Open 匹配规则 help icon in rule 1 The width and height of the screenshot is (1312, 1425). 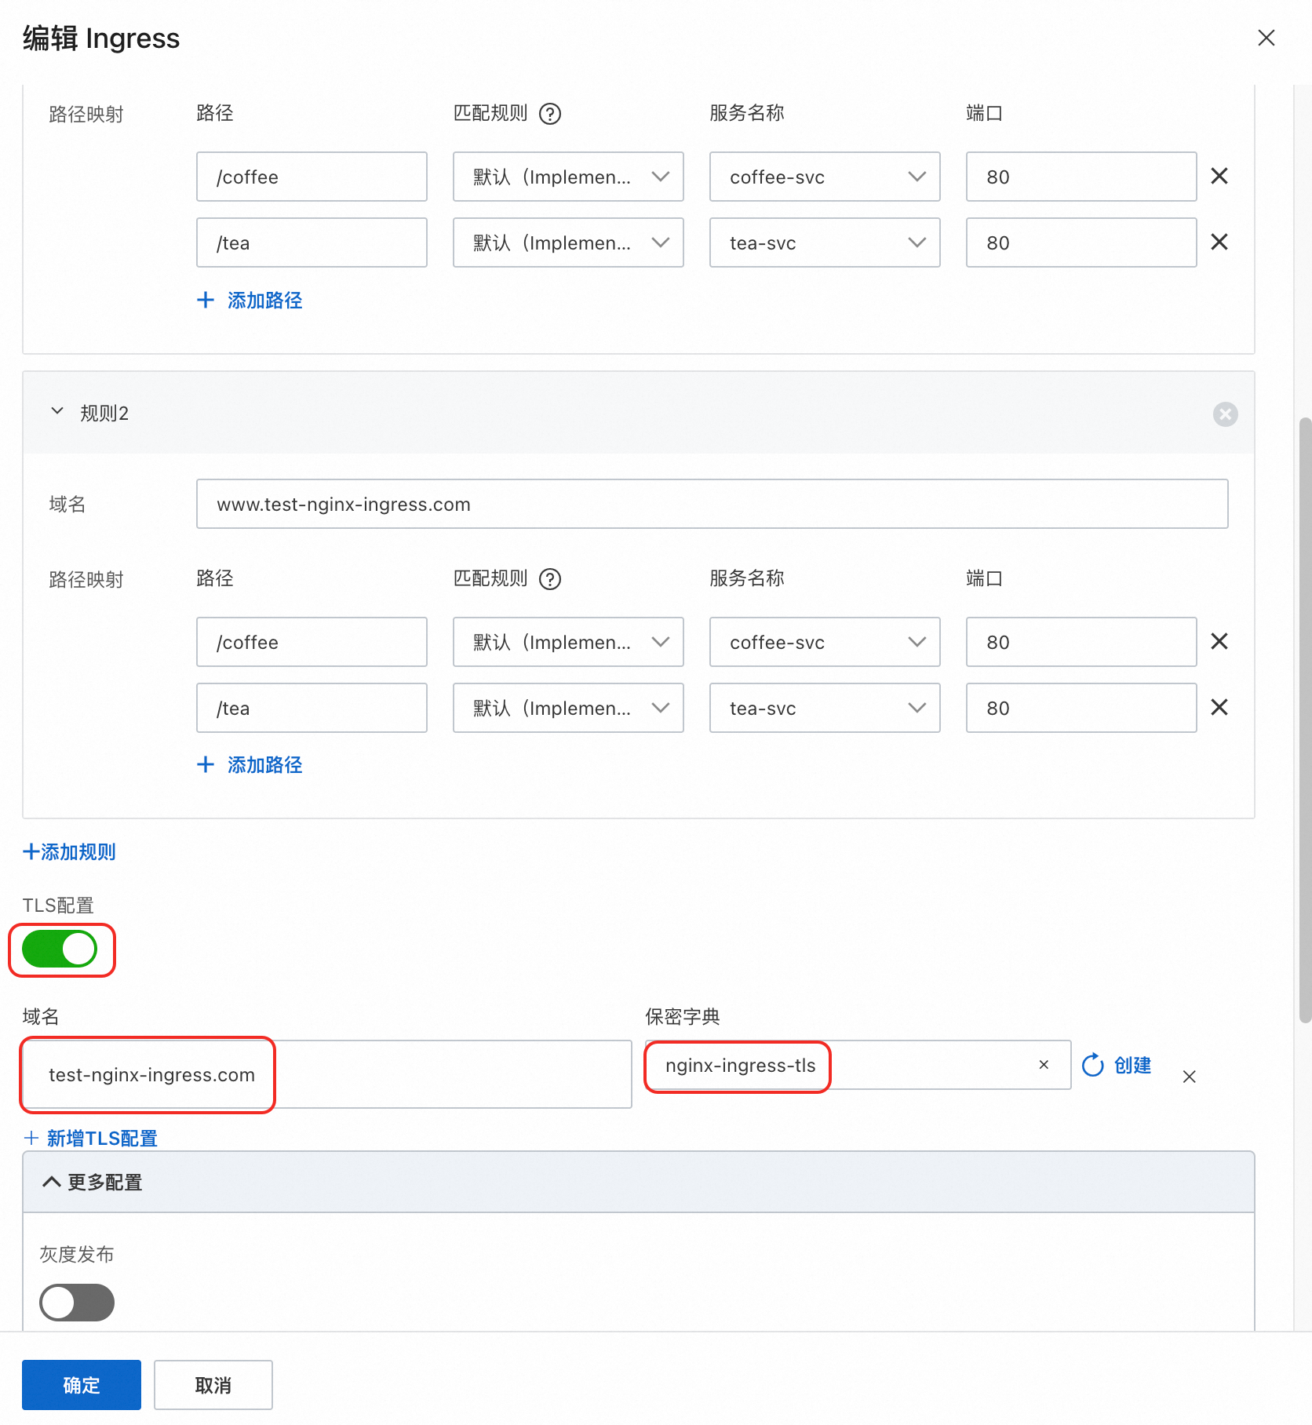550,114
